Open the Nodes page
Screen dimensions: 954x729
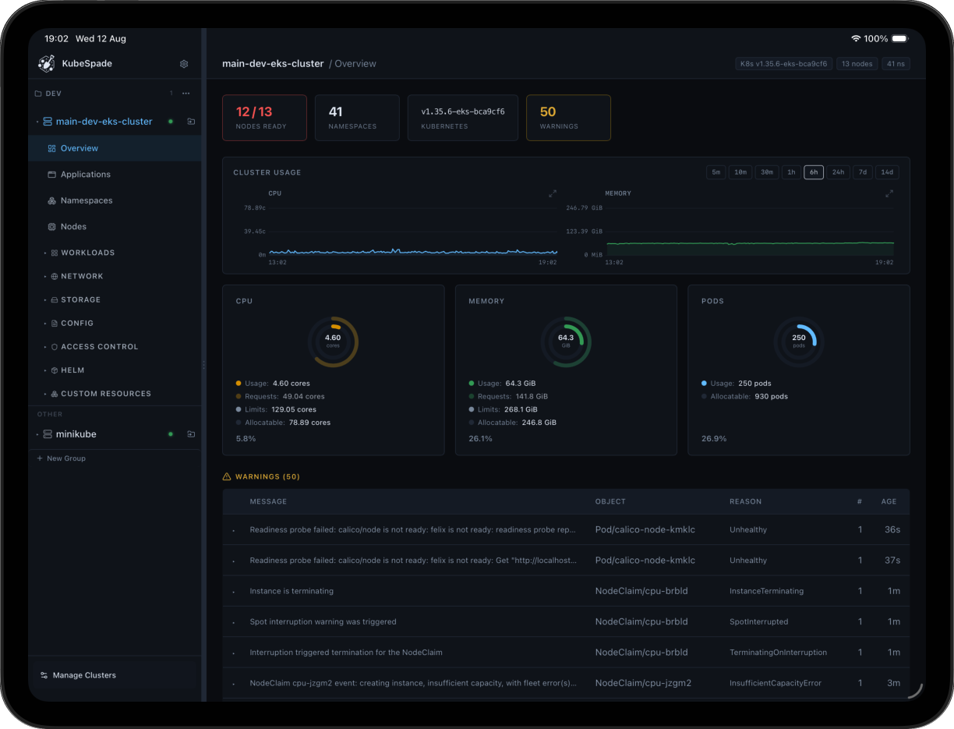(115, 227)
